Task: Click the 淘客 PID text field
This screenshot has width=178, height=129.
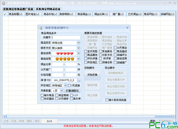Action: pos(64,80)
